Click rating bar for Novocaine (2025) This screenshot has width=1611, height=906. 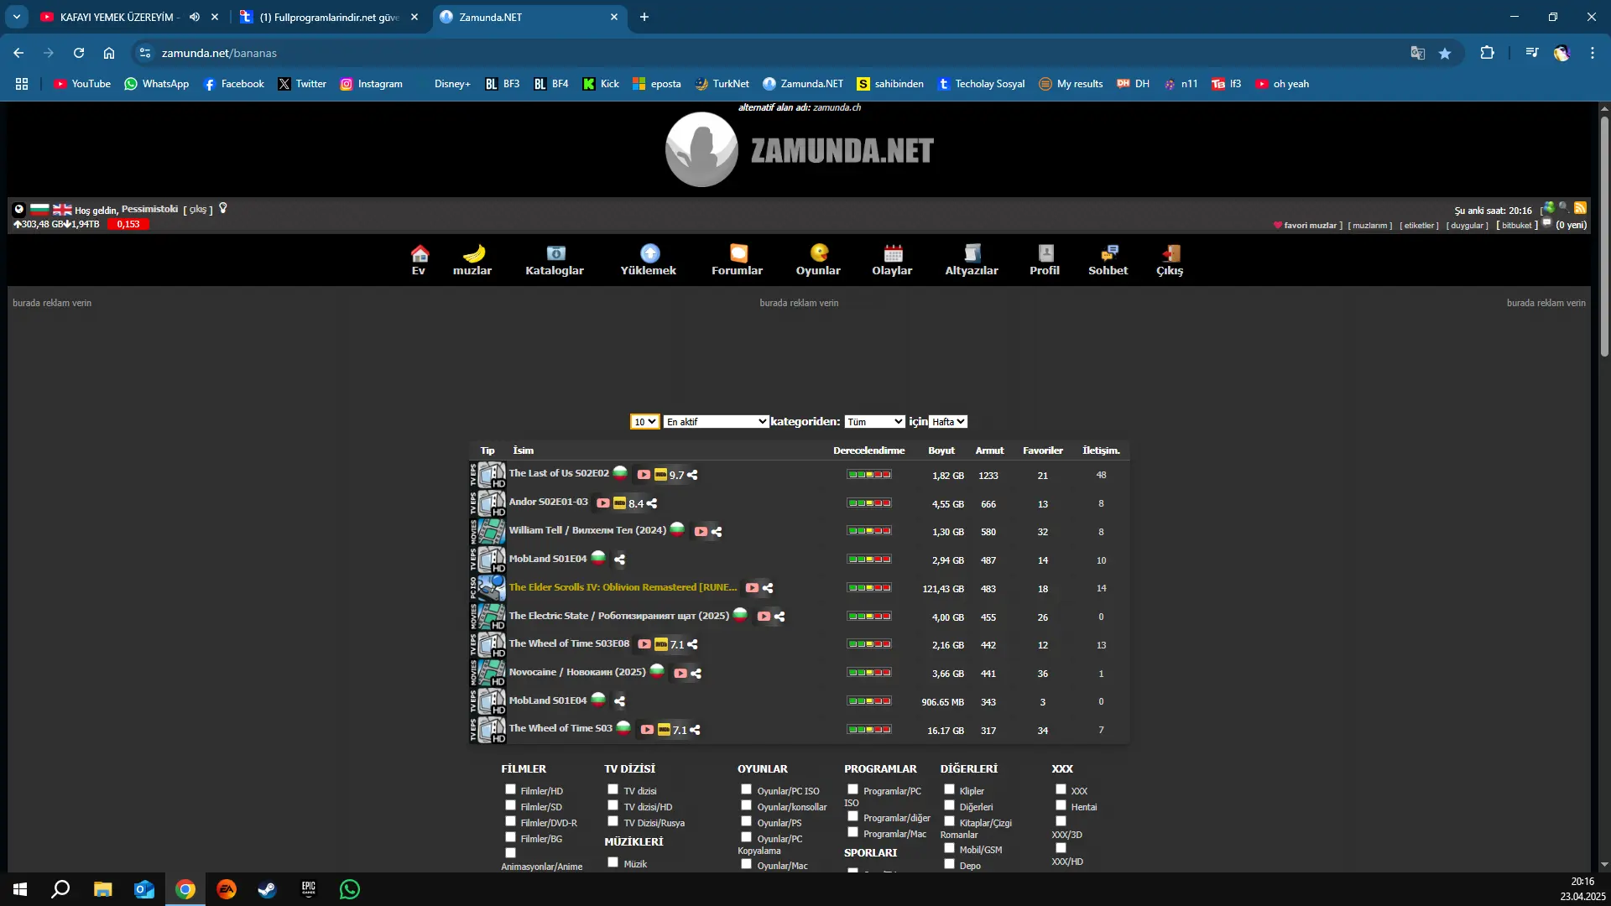(x=869, y=674)
